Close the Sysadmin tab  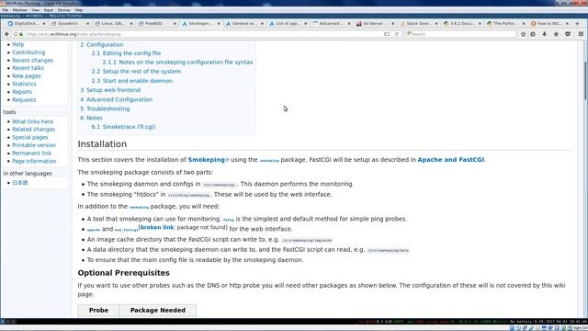point(88,23)
